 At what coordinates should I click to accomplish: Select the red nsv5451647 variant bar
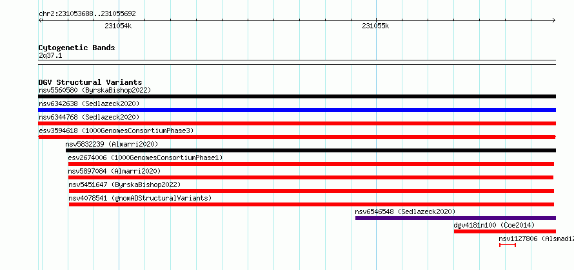[312, 191]
